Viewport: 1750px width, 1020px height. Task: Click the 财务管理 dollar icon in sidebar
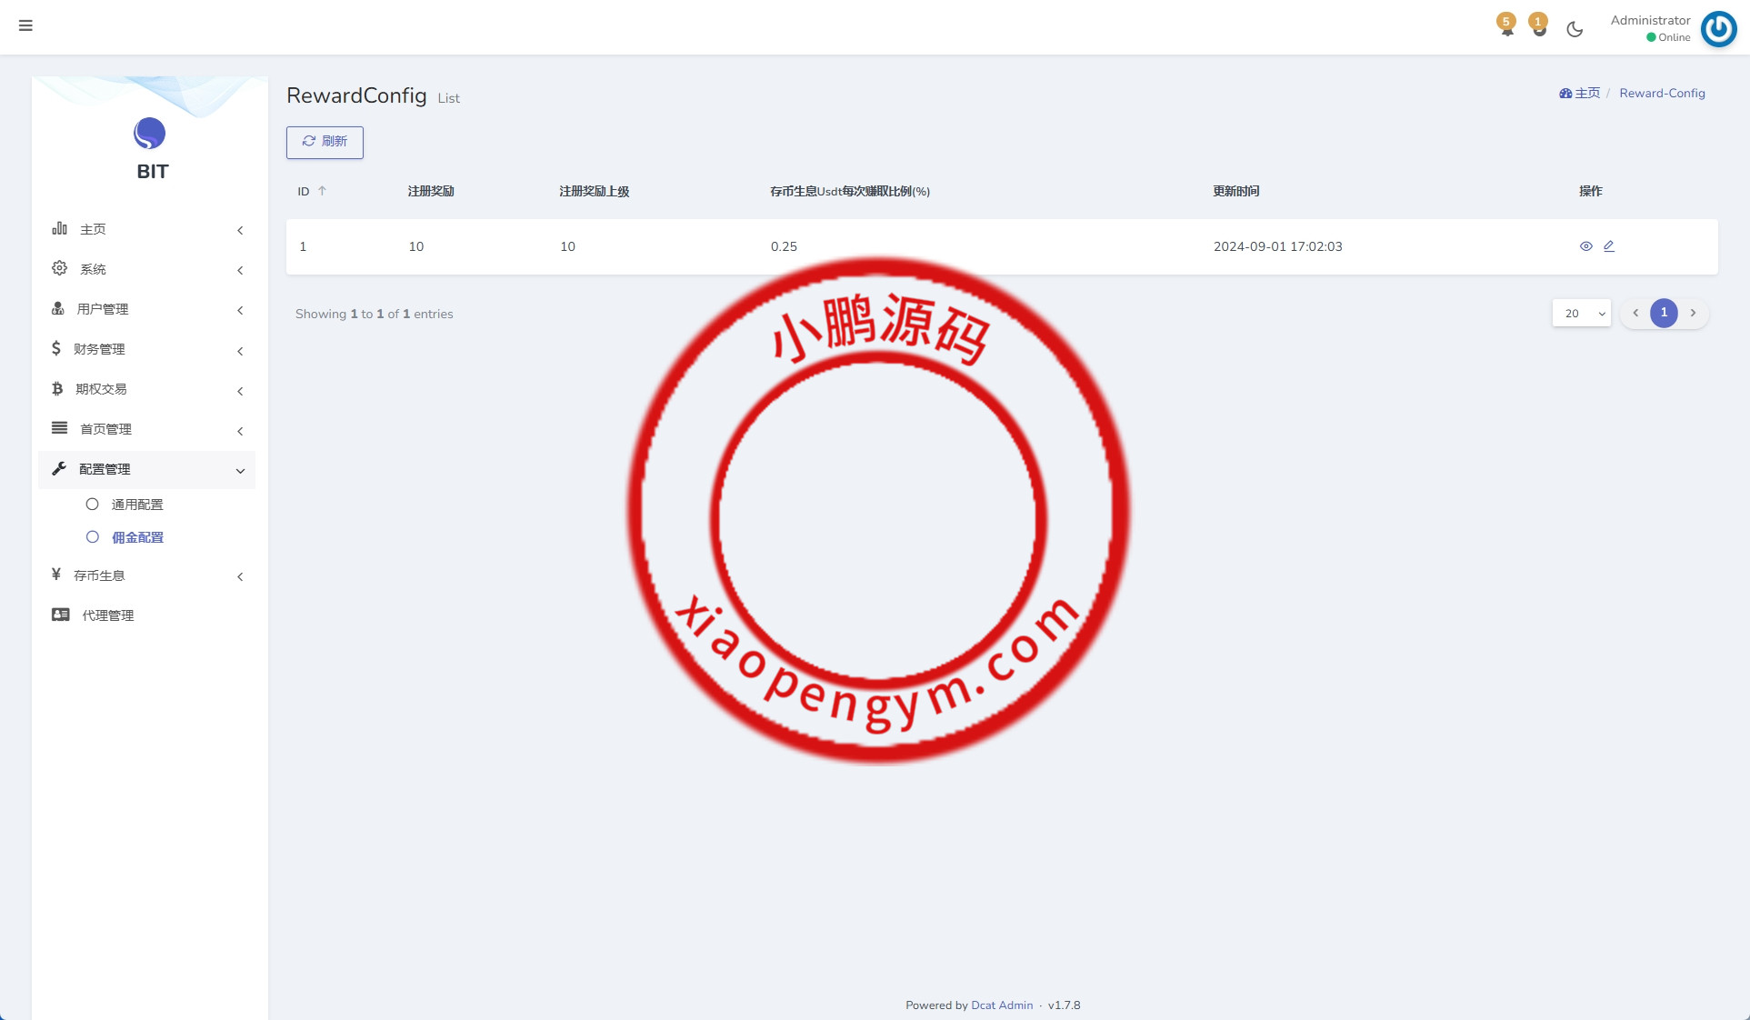[56, 348]
